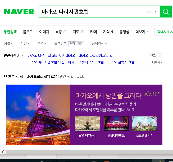Set 옵션유지 to 꺼짐
This screenshot has height=162, width=173.
coord(72,44)
